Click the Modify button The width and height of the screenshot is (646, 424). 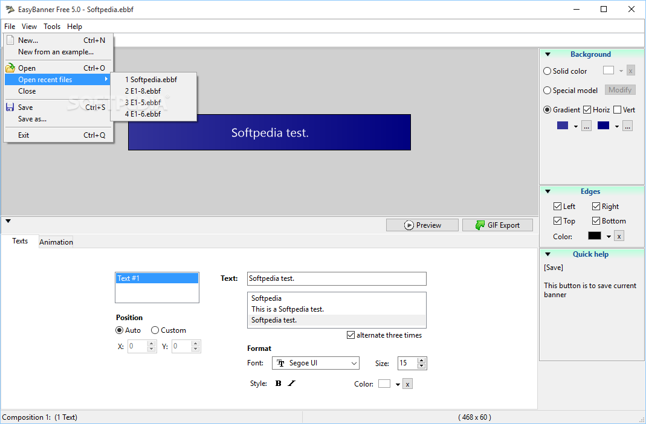pyautogui.click(x=620, y=90)
